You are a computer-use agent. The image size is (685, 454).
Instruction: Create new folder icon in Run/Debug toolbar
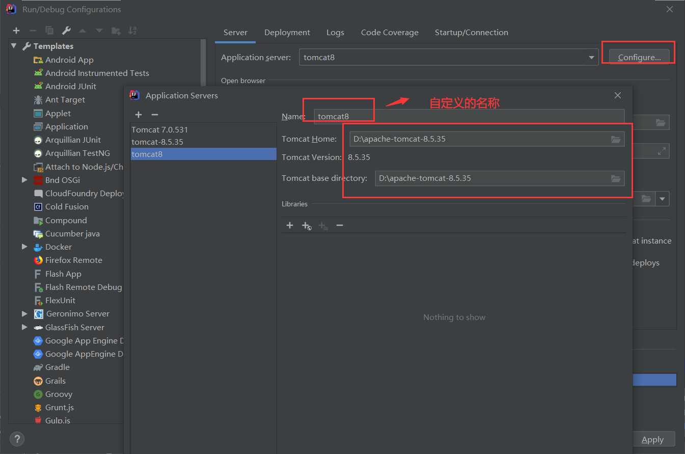[x=116, y=31]
